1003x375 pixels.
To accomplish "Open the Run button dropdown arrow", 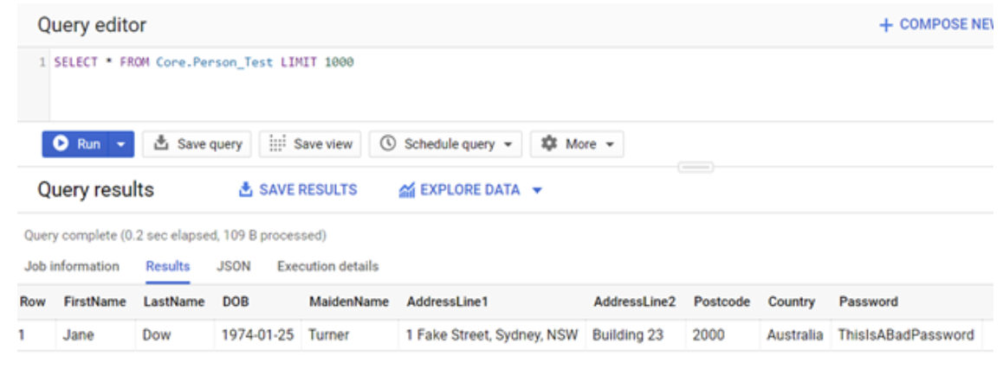I will click(x=121, y=144).
